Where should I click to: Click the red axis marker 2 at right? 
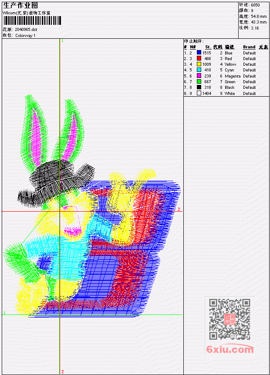tap(179, 209)
